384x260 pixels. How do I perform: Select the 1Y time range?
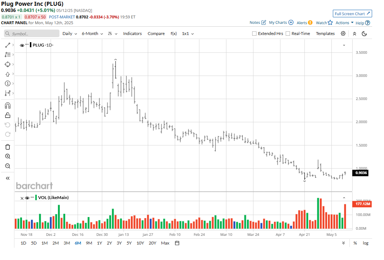pos(99,243)
